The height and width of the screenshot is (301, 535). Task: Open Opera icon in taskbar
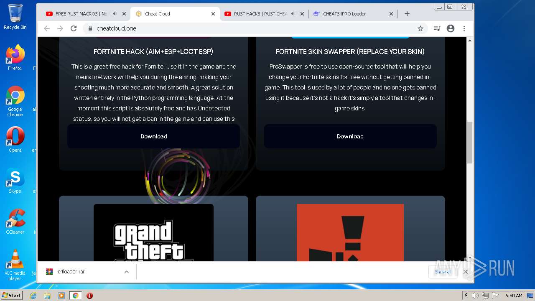89,296
